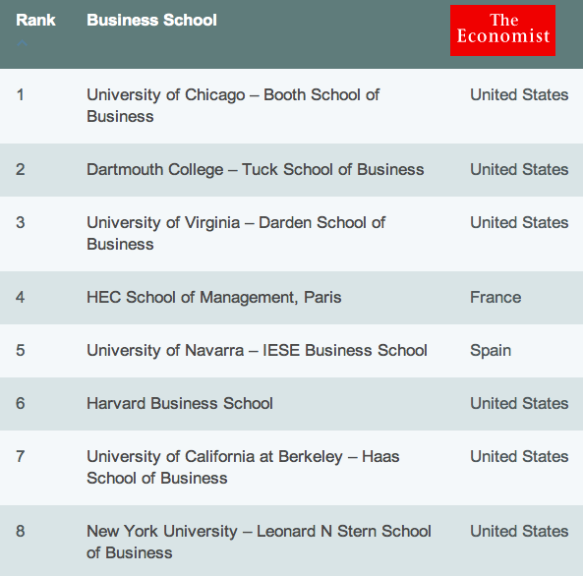Open University of Chicago Booth School entry

point(233,105)
